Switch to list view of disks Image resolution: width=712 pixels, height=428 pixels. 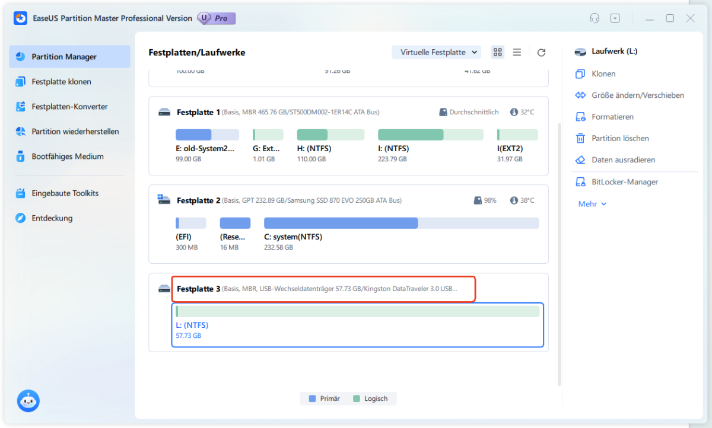(516, 52)
